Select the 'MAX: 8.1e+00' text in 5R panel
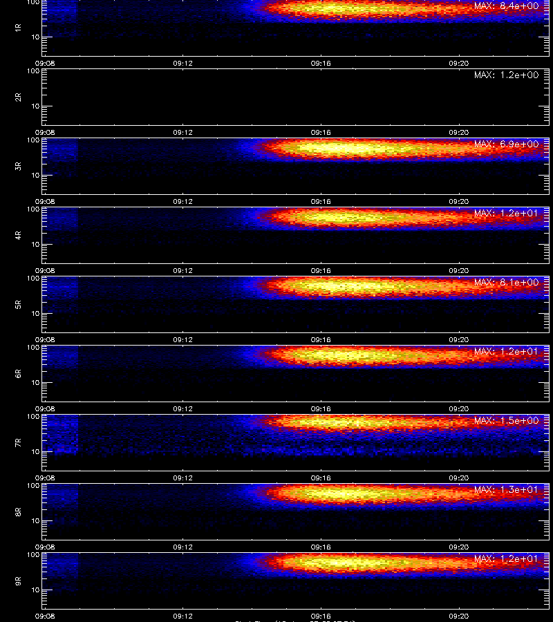The height and width of the screenshot is (622, 553). (506, 283)
